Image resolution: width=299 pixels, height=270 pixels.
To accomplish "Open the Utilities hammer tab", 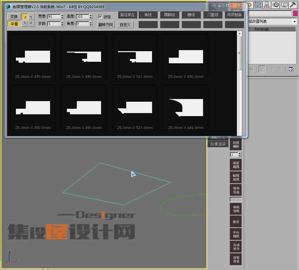I will click(x=293, y=5).
